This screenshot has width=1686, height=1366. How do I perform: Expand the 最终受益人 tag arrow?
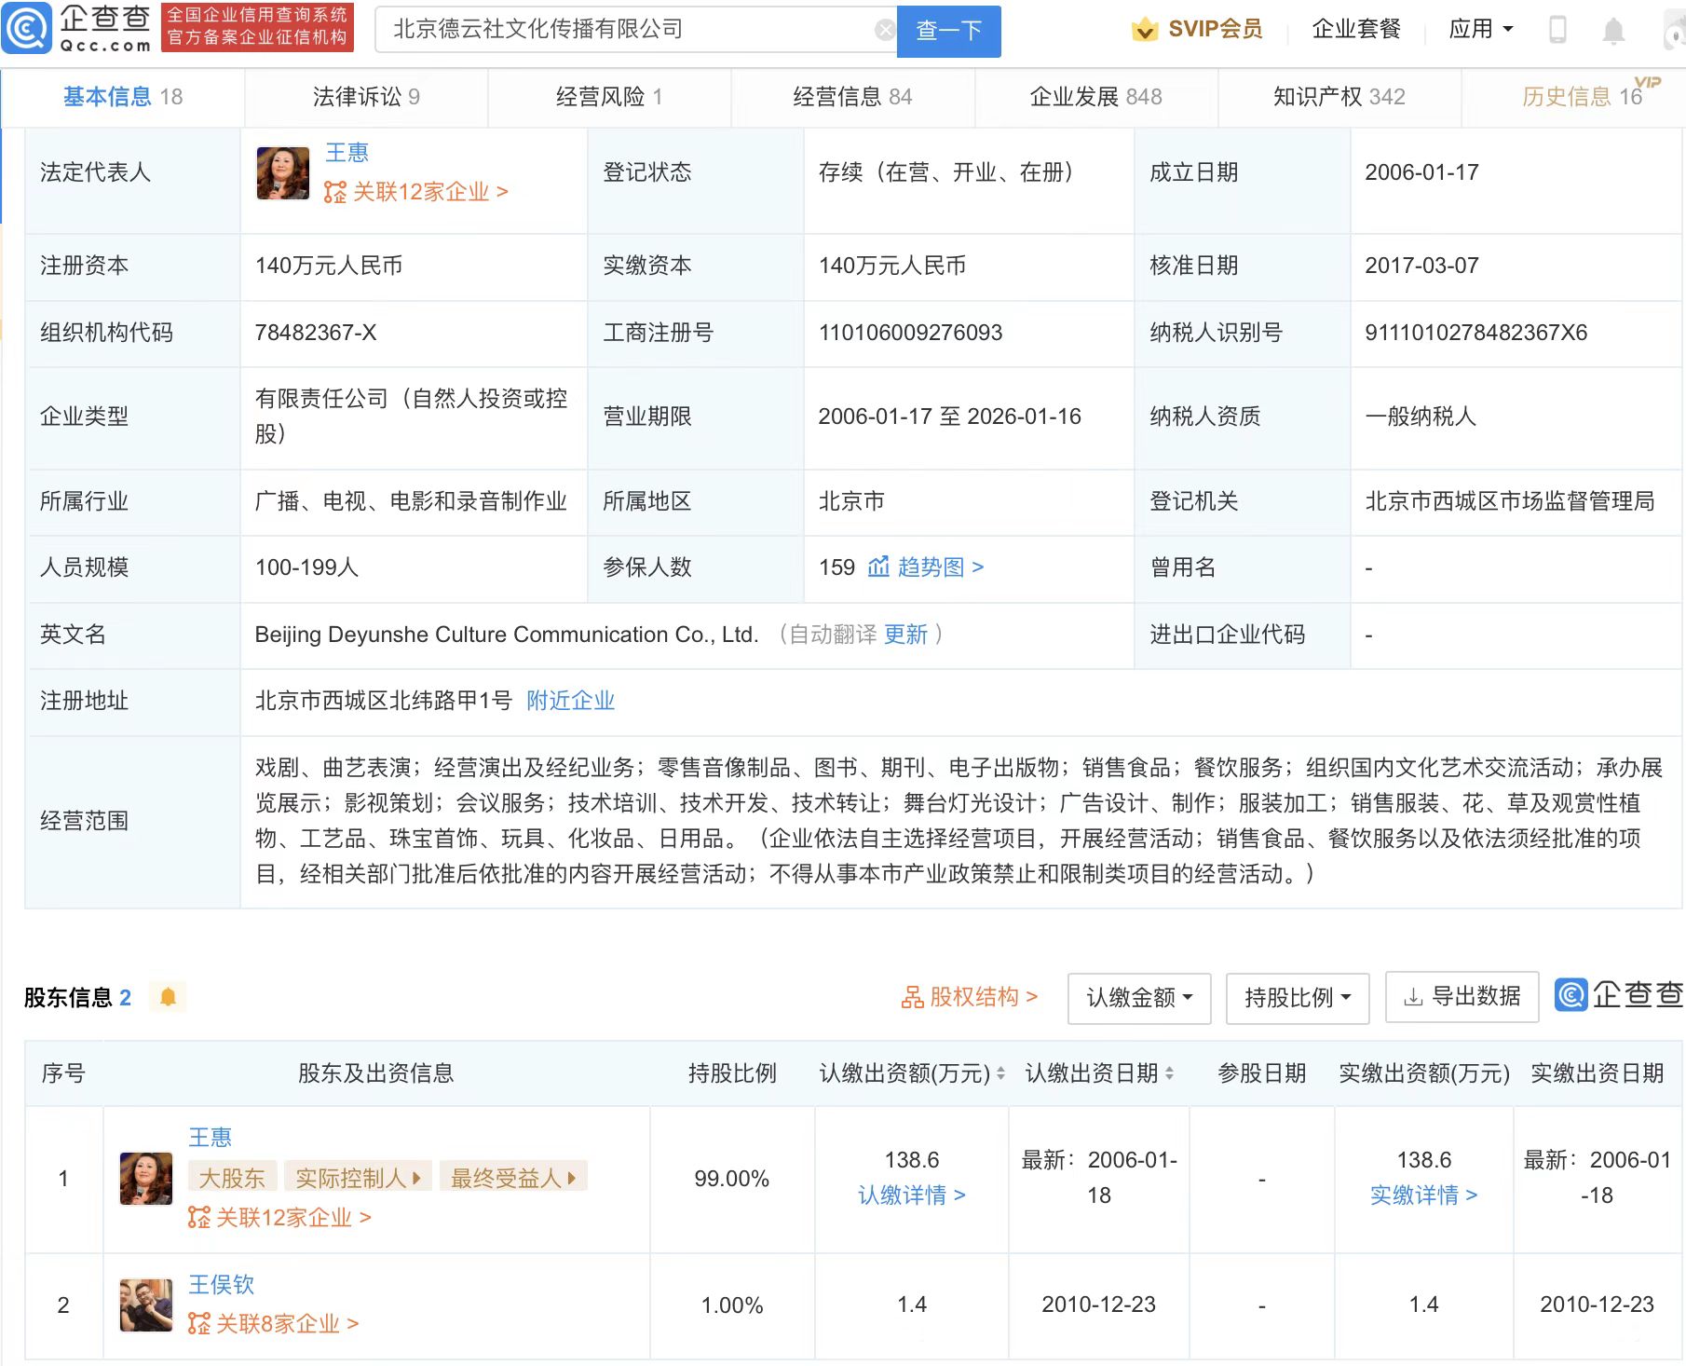pos(572,1179)
